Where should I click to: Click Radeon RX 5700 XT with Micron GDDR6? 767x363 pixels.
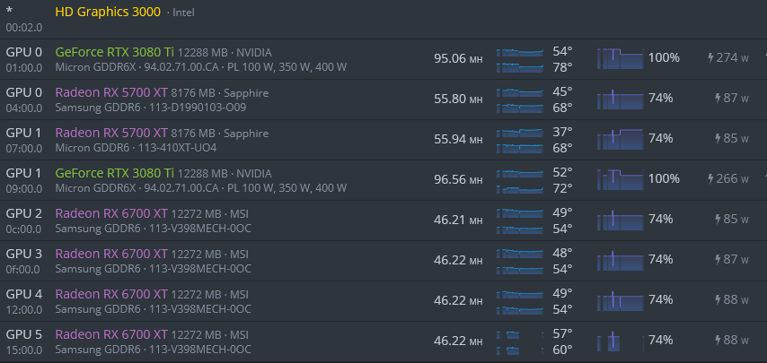click(111, 133)
